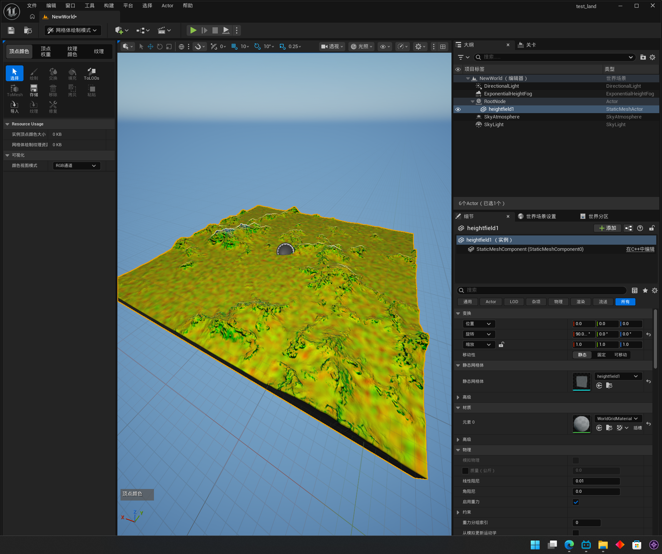
Task: Start Play in editor
Action: [x=193, y=30]
